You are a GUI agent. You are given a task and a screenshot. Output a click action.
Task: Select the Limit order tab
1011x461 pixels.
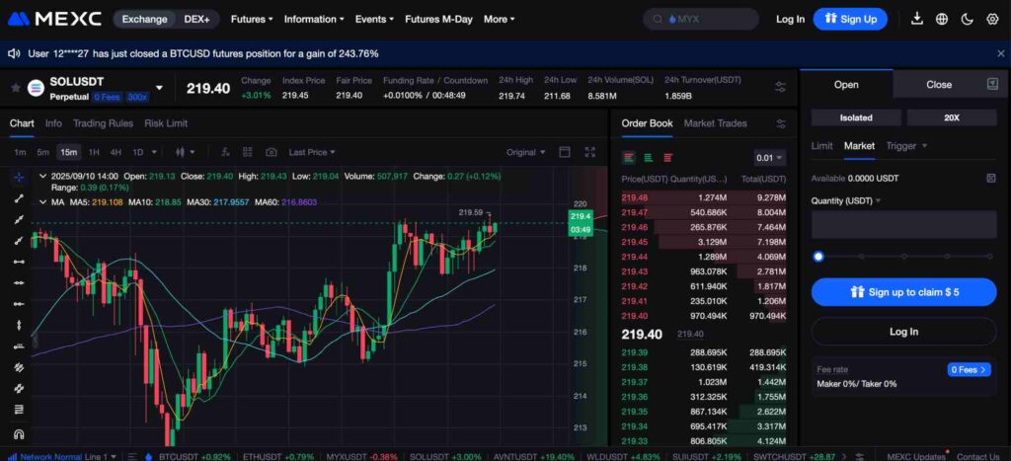tap(821, 146)
